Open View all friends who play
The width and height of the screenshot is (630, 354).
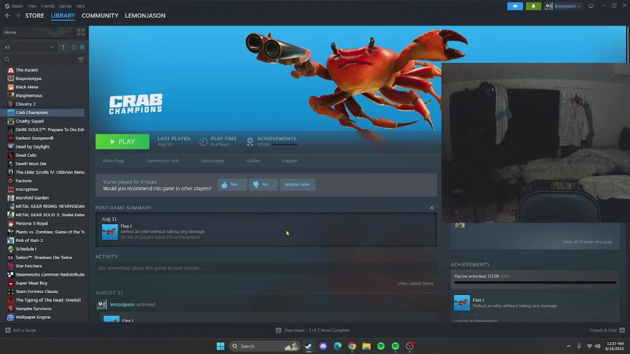pyautogui.click(x=588, y=242)
